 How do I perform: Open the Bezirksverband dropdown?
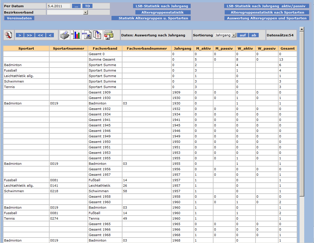pos(86,12)
